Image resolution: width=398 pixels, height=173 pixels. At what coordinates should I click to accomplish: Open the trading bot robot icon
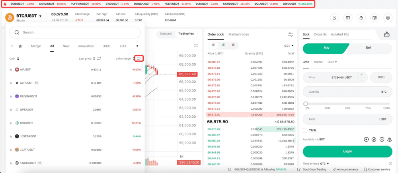pos(386,35)
